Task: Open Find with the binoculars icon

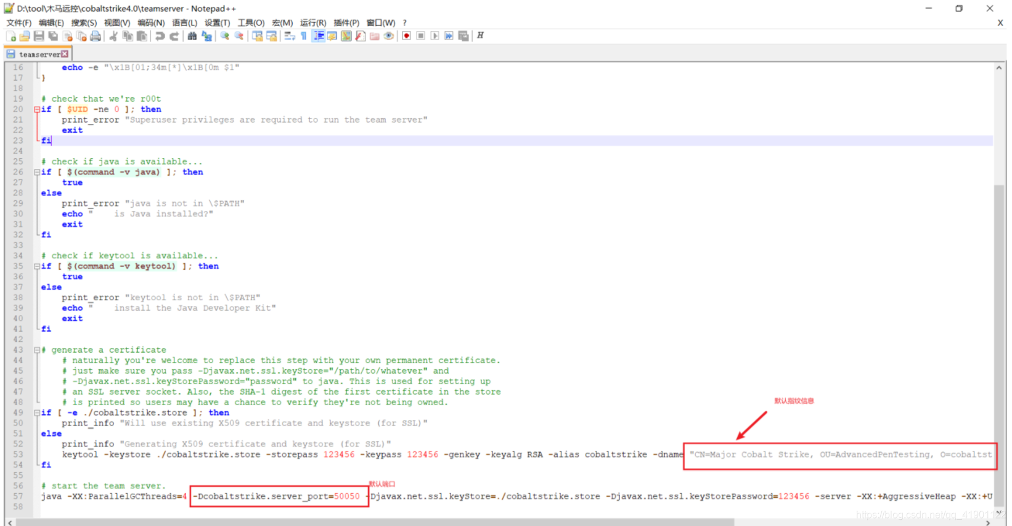Action: [x=192, y=36]
